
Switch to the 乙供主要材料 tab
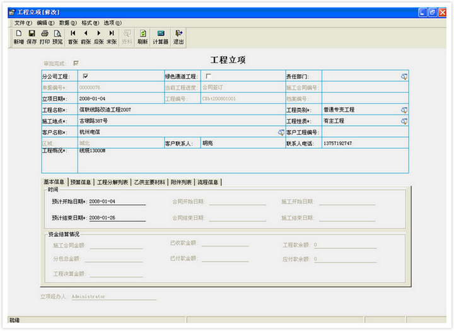click(149, 182)
